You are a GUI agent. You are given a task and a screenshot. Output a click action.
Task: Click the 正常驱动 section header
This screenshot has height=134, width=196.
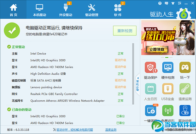tap(18, 47)
